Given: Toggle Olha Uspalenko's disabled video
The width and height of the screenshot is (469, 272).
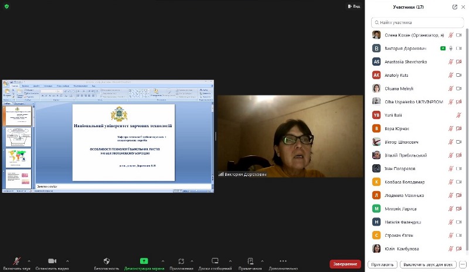Looking at the screenshot, I should coord(458,102).
